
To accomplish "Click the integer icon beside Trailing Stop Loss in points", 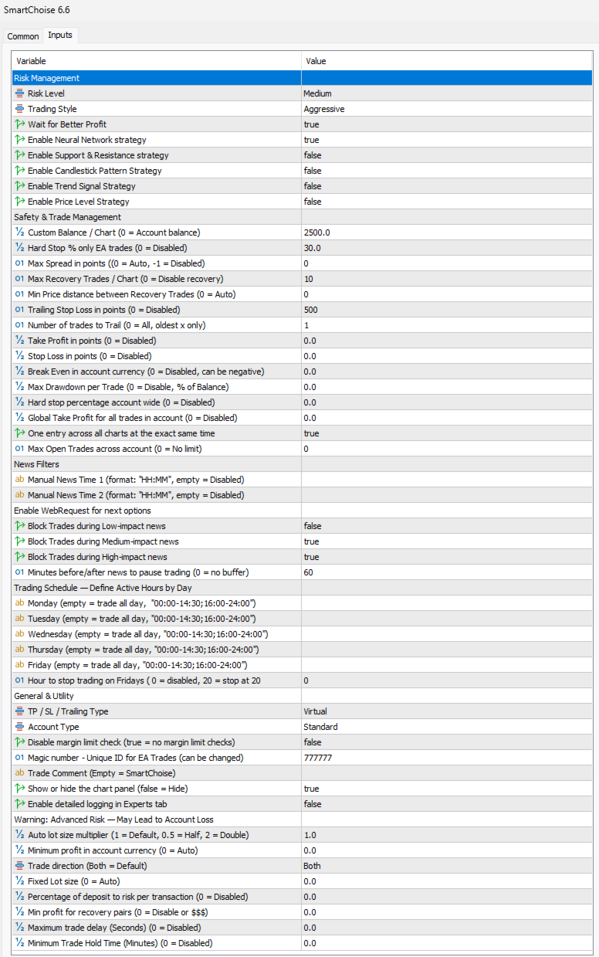I will pyautogui.click(x=19, y=310).
